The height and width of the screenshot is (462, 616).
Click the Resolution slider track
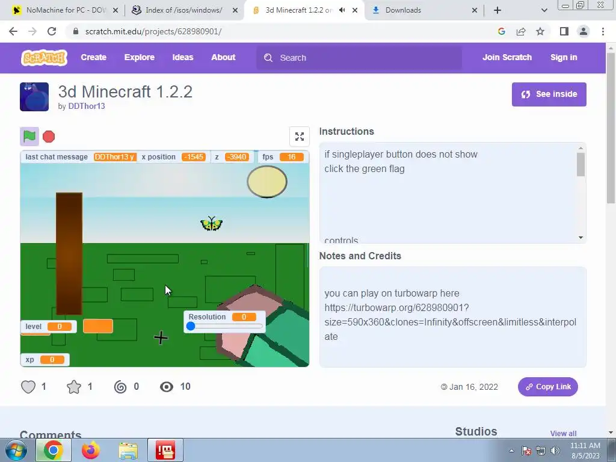tap(226, 326)
